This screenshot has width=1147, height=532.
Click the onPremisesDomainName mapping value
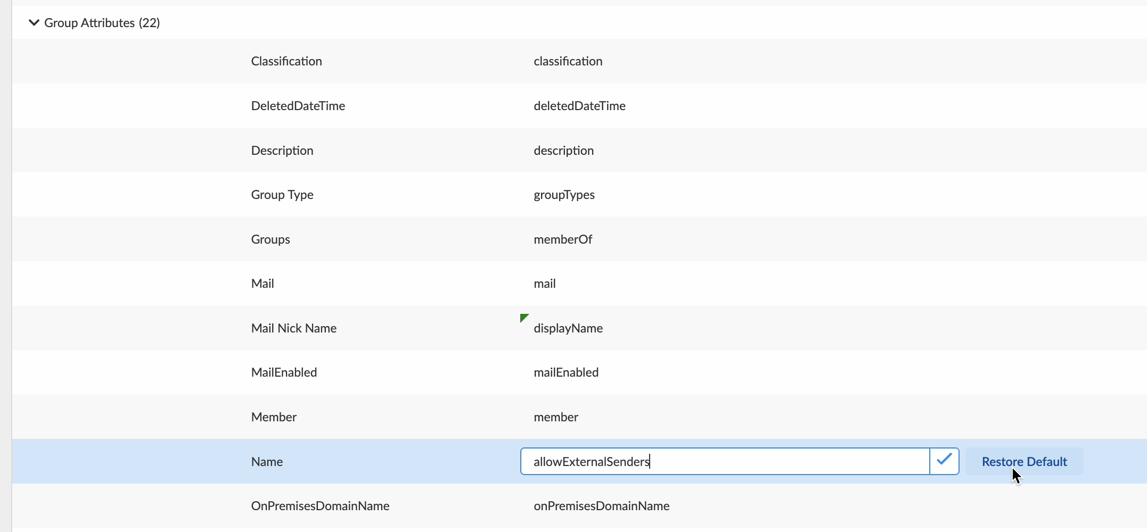pos(601,506)
